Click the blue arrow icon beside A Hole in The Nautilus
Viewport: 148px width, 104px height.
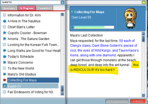[5, 21]
